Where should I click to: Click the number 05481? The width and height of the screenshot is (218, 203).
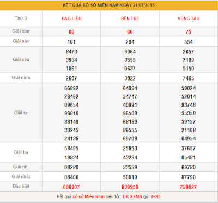tap(189, 157)
